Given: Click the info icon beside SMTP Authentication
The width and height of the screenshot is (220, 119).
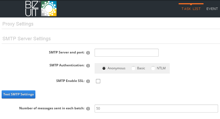Looking at the screenshot, I should tap(88, 66).
